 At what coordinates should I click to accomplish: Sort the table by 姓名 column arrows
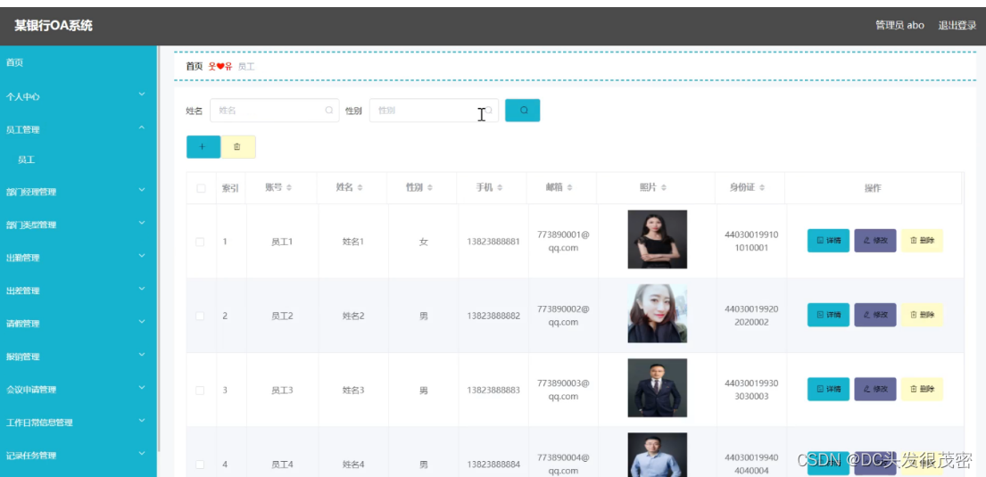tap(360, 188)
